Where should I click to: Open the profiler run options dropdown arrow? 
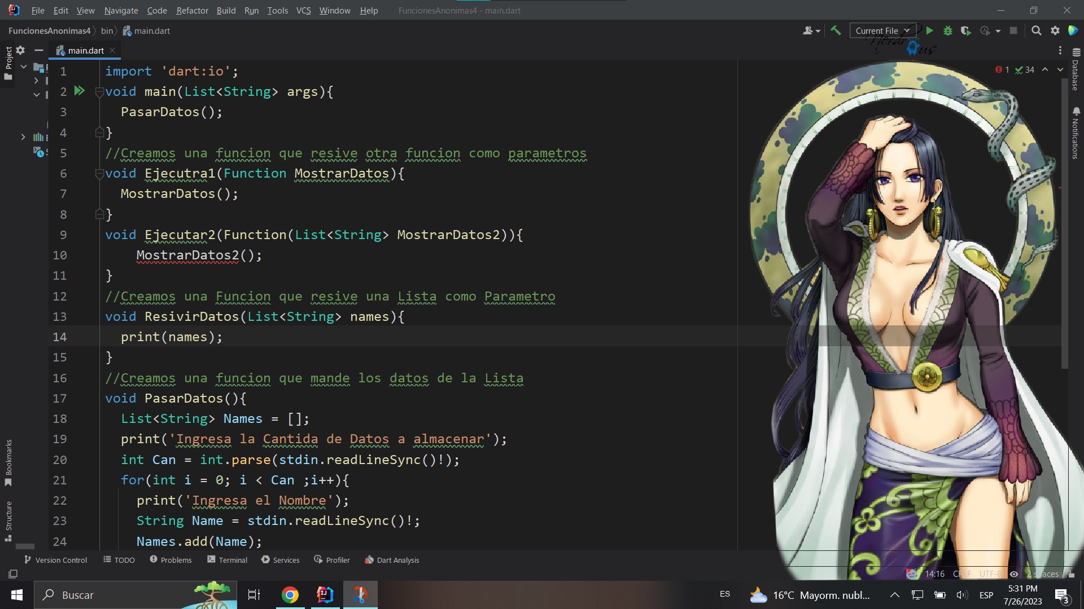click(998, 31)
